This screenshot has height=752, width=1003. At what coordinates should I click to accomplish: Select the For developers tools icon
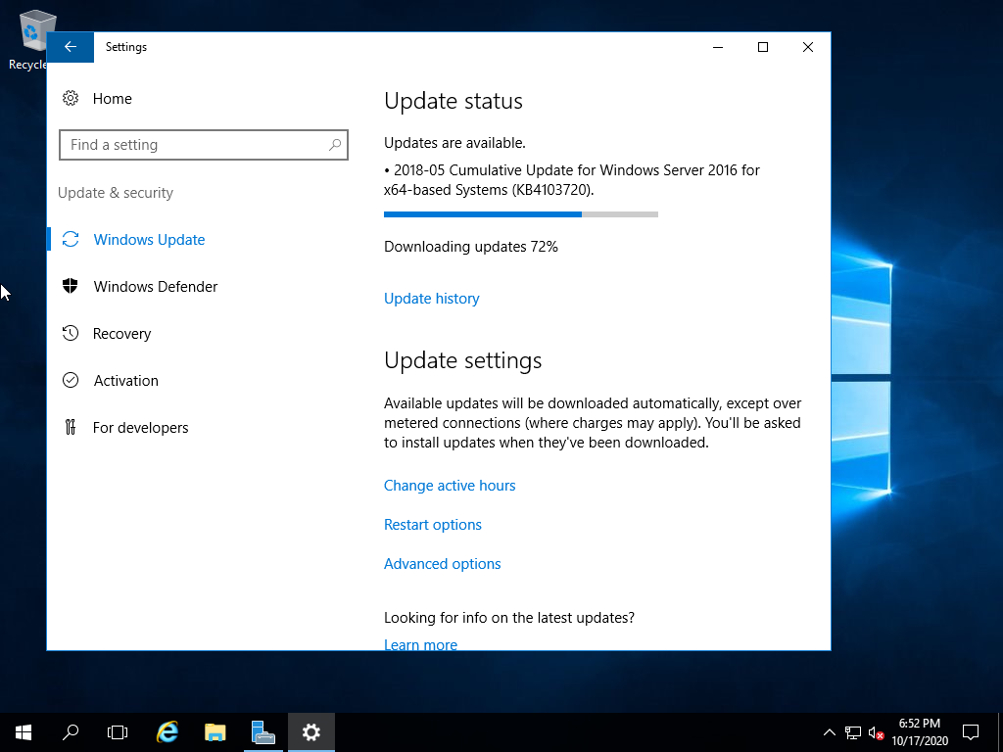(71, 427)
